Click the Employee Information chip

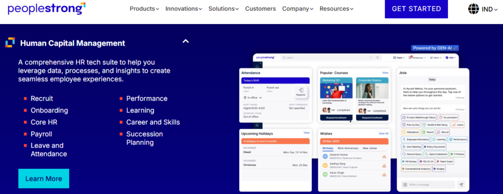[x=415, y=139]
